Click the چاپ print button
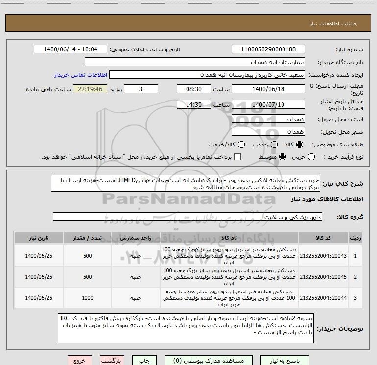This screenshot has width=377, height=365. point(144,361)
